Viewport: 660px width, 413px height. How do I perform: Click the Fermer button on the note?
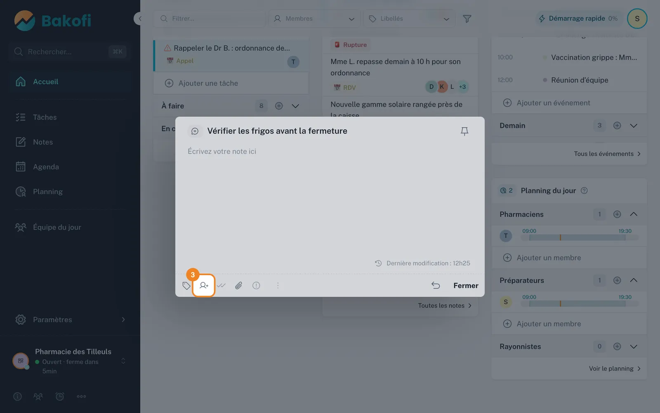coord(466,285)
